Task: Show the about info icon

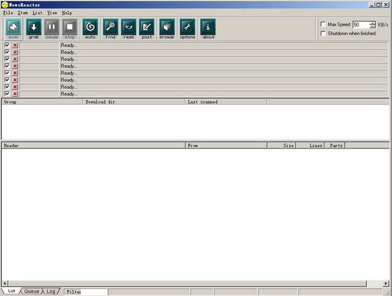Action: (x=208, y=29)
